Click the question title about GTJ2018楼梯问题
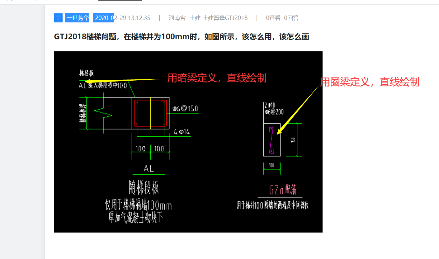 [x=182, y=37]
